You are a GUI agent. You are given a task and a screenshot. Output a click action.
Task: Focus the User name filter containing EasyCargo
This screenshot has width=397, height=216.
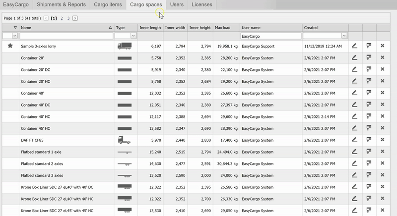point(270,36)
